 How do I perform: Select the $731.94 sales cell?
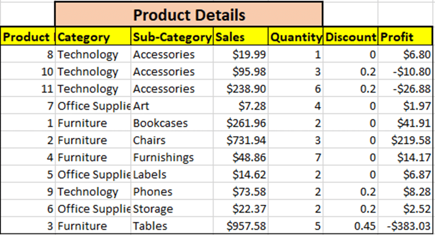pyautogui.click(x=241, y=140)
